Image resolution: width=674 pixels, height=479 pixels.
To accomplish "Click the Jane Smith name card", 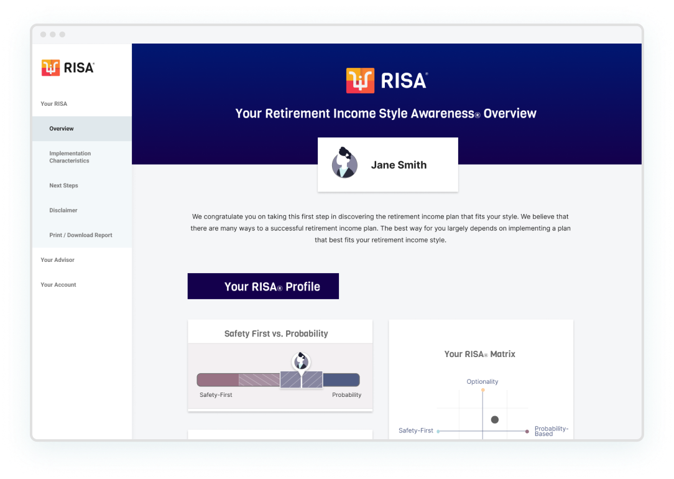I will tap(399, 165).
